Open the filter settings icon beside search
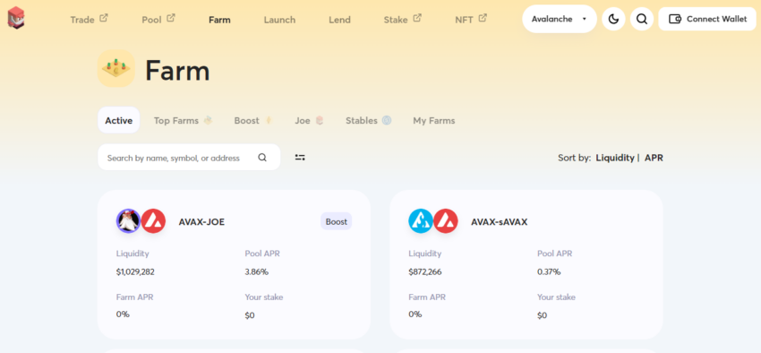Viewport: 761px width, 353px height. 300,158
